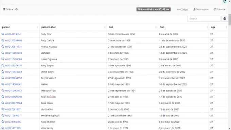This screenshot has height=130, width=231.
Task: Click the help question mark icon
Action: point(17,9)
